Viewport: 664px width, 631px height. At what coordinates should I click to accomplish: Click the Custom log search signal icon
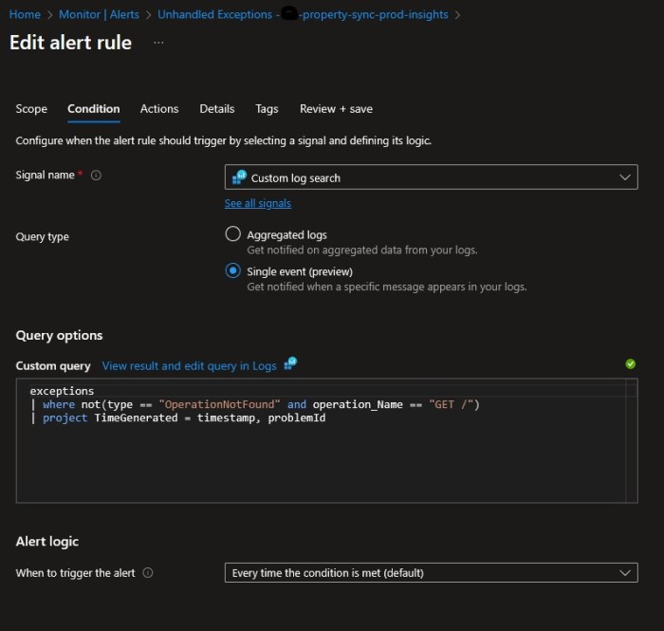click(239, 177)
